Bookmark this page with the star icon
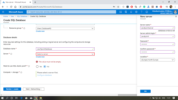 (118, 7)
